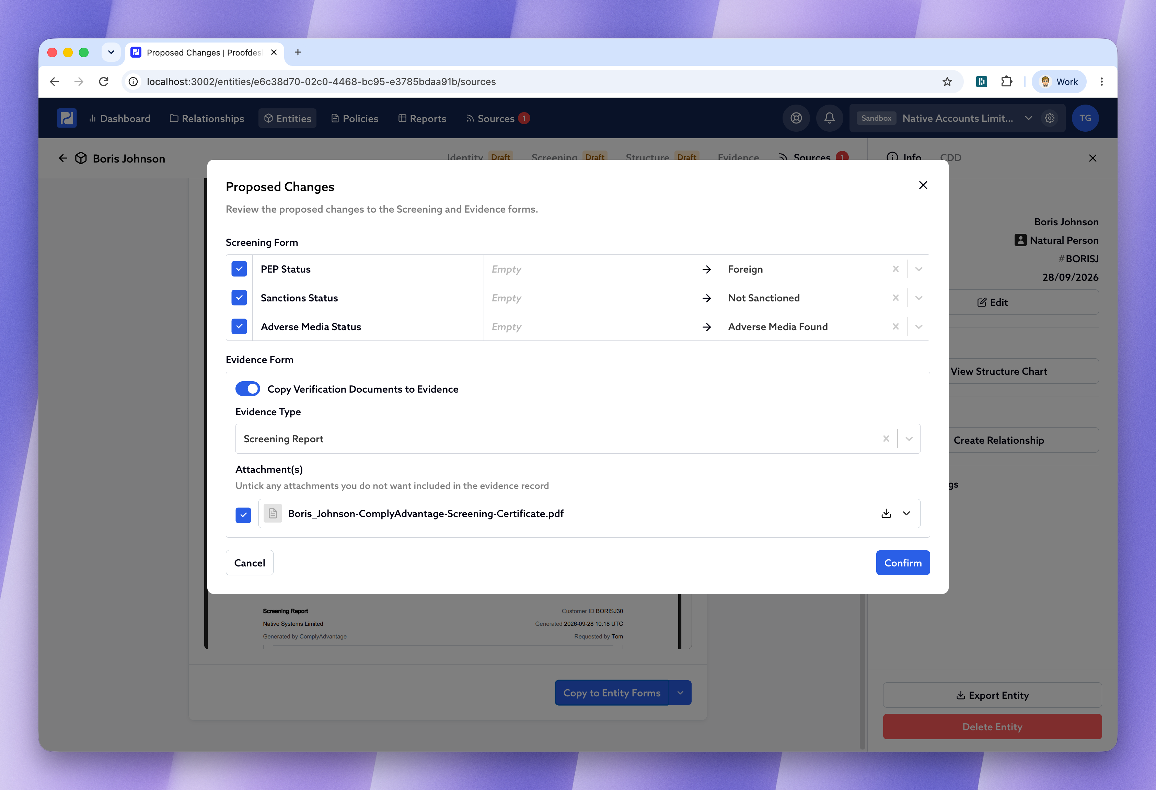Click the Proofdesk logo icon
The image size is (1156, 790).
coord(67,118)
